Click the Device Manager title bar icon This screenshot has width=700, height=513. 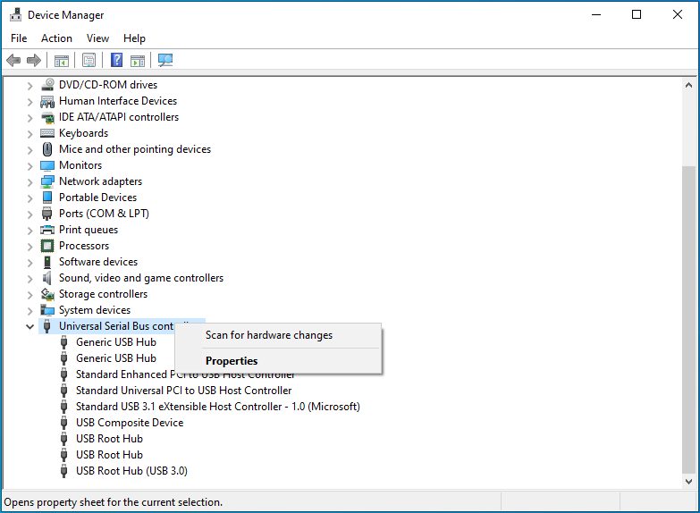coord(14,15)
